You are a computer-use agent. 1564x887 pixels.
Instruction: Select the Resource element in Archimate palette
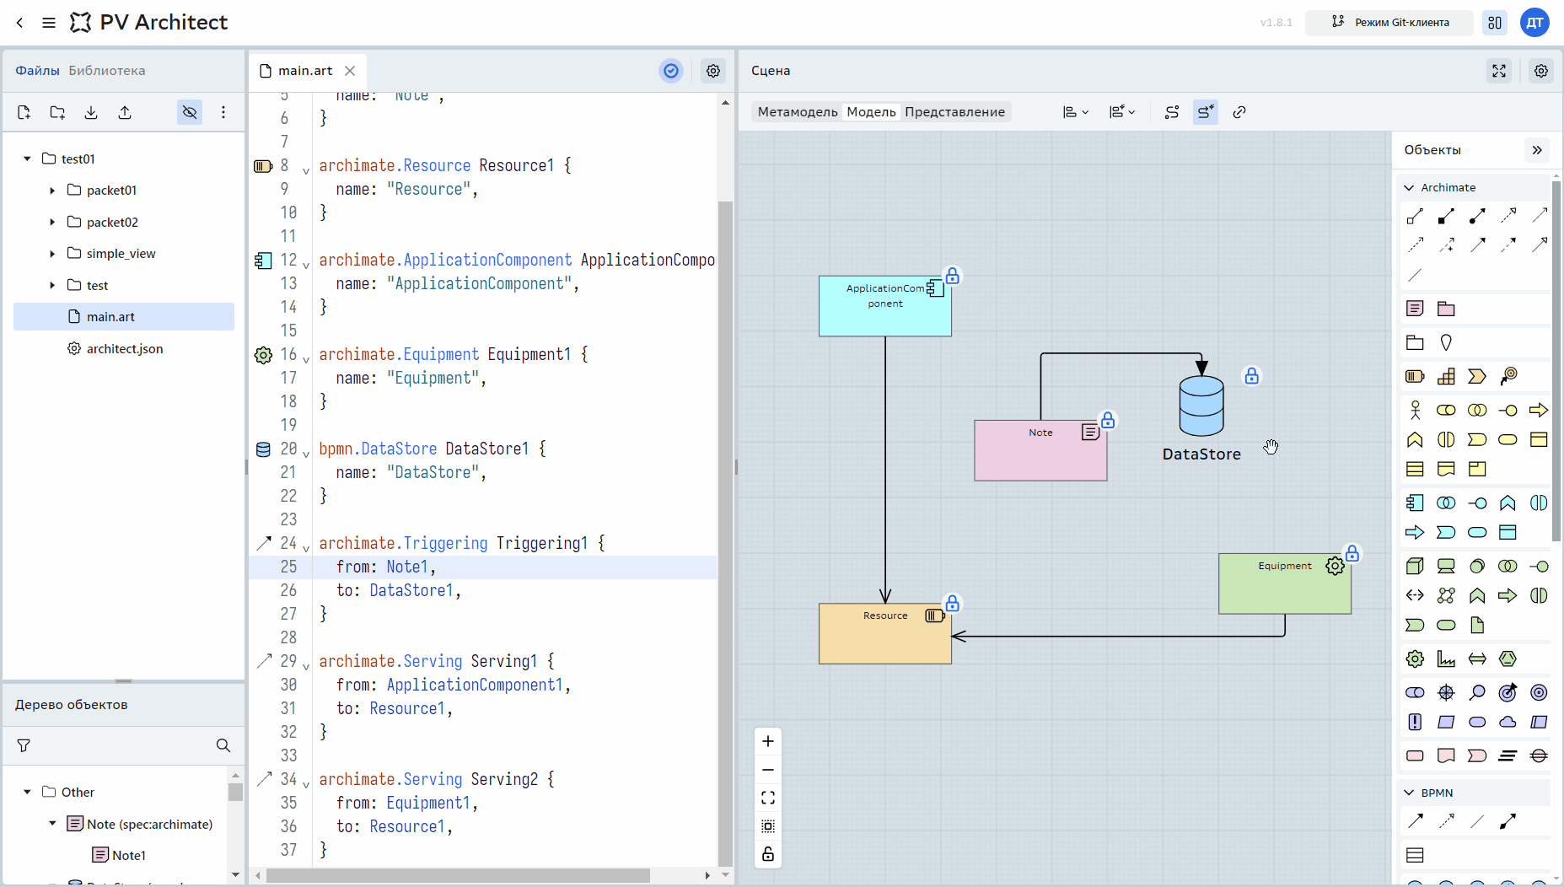pos(1416,377)
